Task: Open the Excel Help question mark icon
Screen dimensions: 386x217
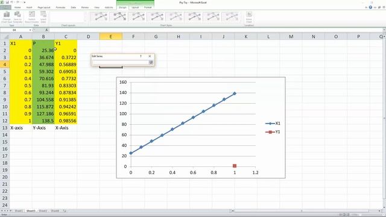Action: [370, 7]
